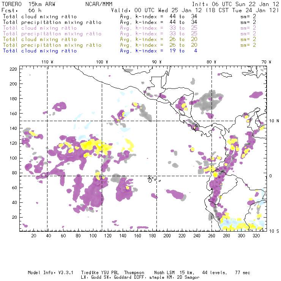This screenshot has width=281, height=281.
Task: Click the '240' tick label on the horizontal axis
Action: 197,236
